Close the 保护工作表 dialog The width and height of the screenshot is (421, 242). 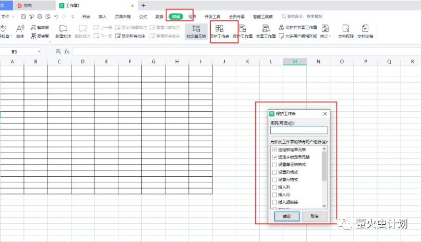[x=325, y=114]
